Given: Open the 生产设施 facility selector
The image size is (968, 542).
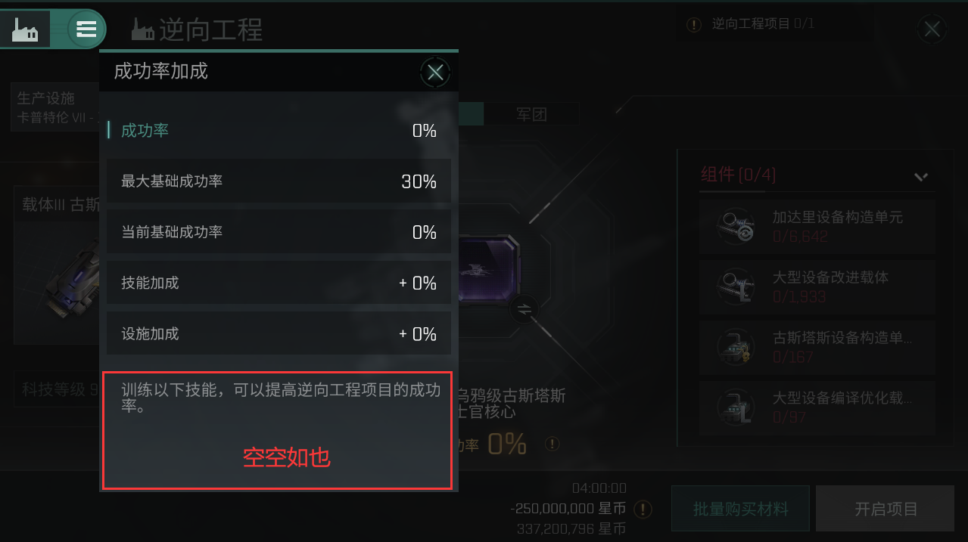Looking at the screenshot, I should coord(56,108).
